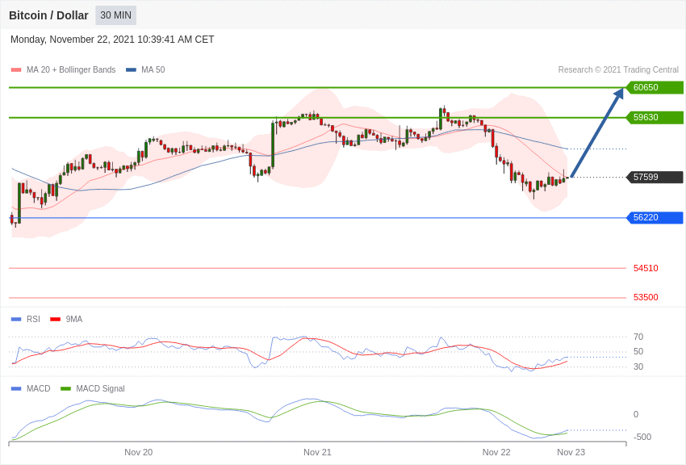Click the Nov 20 date axis label
The image size is (686, 465).
pyautogui.click(x=138, y=452)
